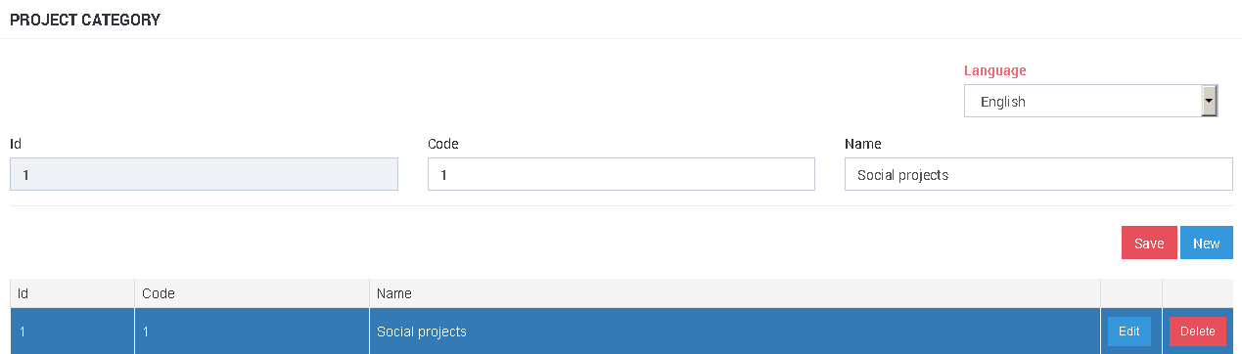
Task: Edit the Social projects row
Action: click(1129, 332)
